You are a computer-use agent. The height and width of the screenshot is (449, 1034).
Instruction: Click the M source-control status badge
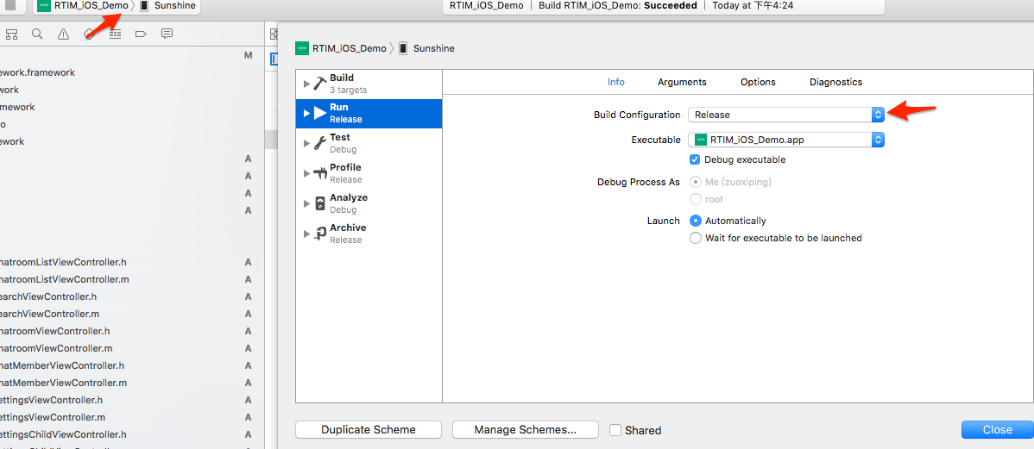[248, 55]
